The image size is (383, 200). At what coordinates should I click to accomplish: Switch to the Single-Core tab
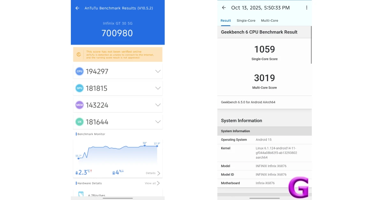246,21
